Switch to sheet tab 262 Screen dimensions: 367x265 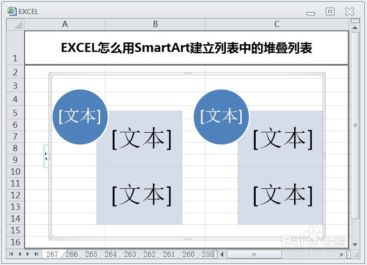tap(149, 254)
